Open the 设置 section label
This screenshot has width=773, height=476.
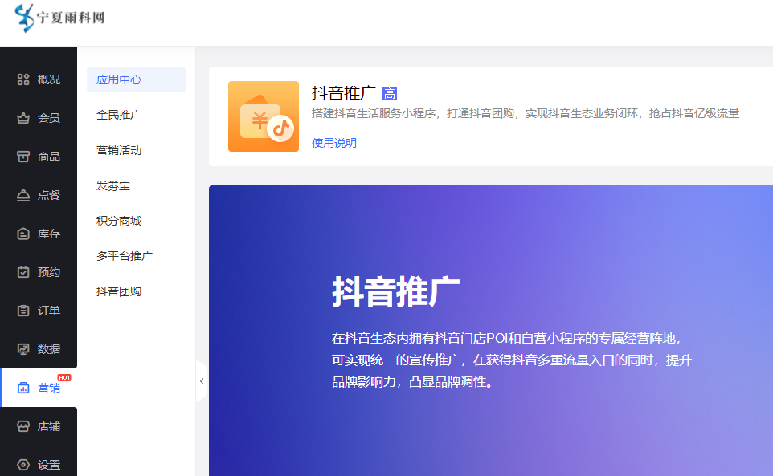[49, 465]
